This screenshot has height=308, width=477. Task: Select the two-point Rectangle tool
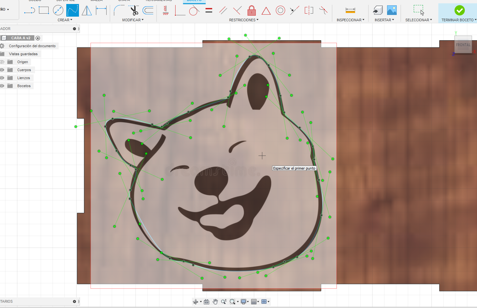pyautogui.click(x=44, y=10)
